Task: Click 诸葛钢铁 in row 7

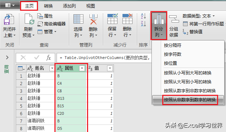Action: pos(36,121)
